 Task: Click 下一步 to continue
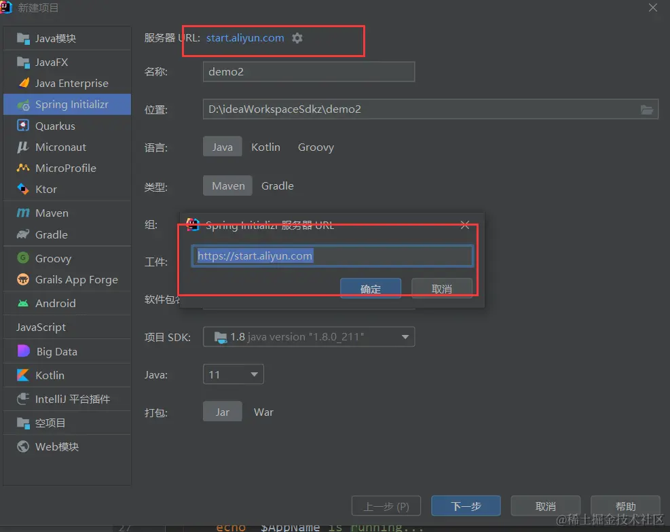[x=466, y=506]
